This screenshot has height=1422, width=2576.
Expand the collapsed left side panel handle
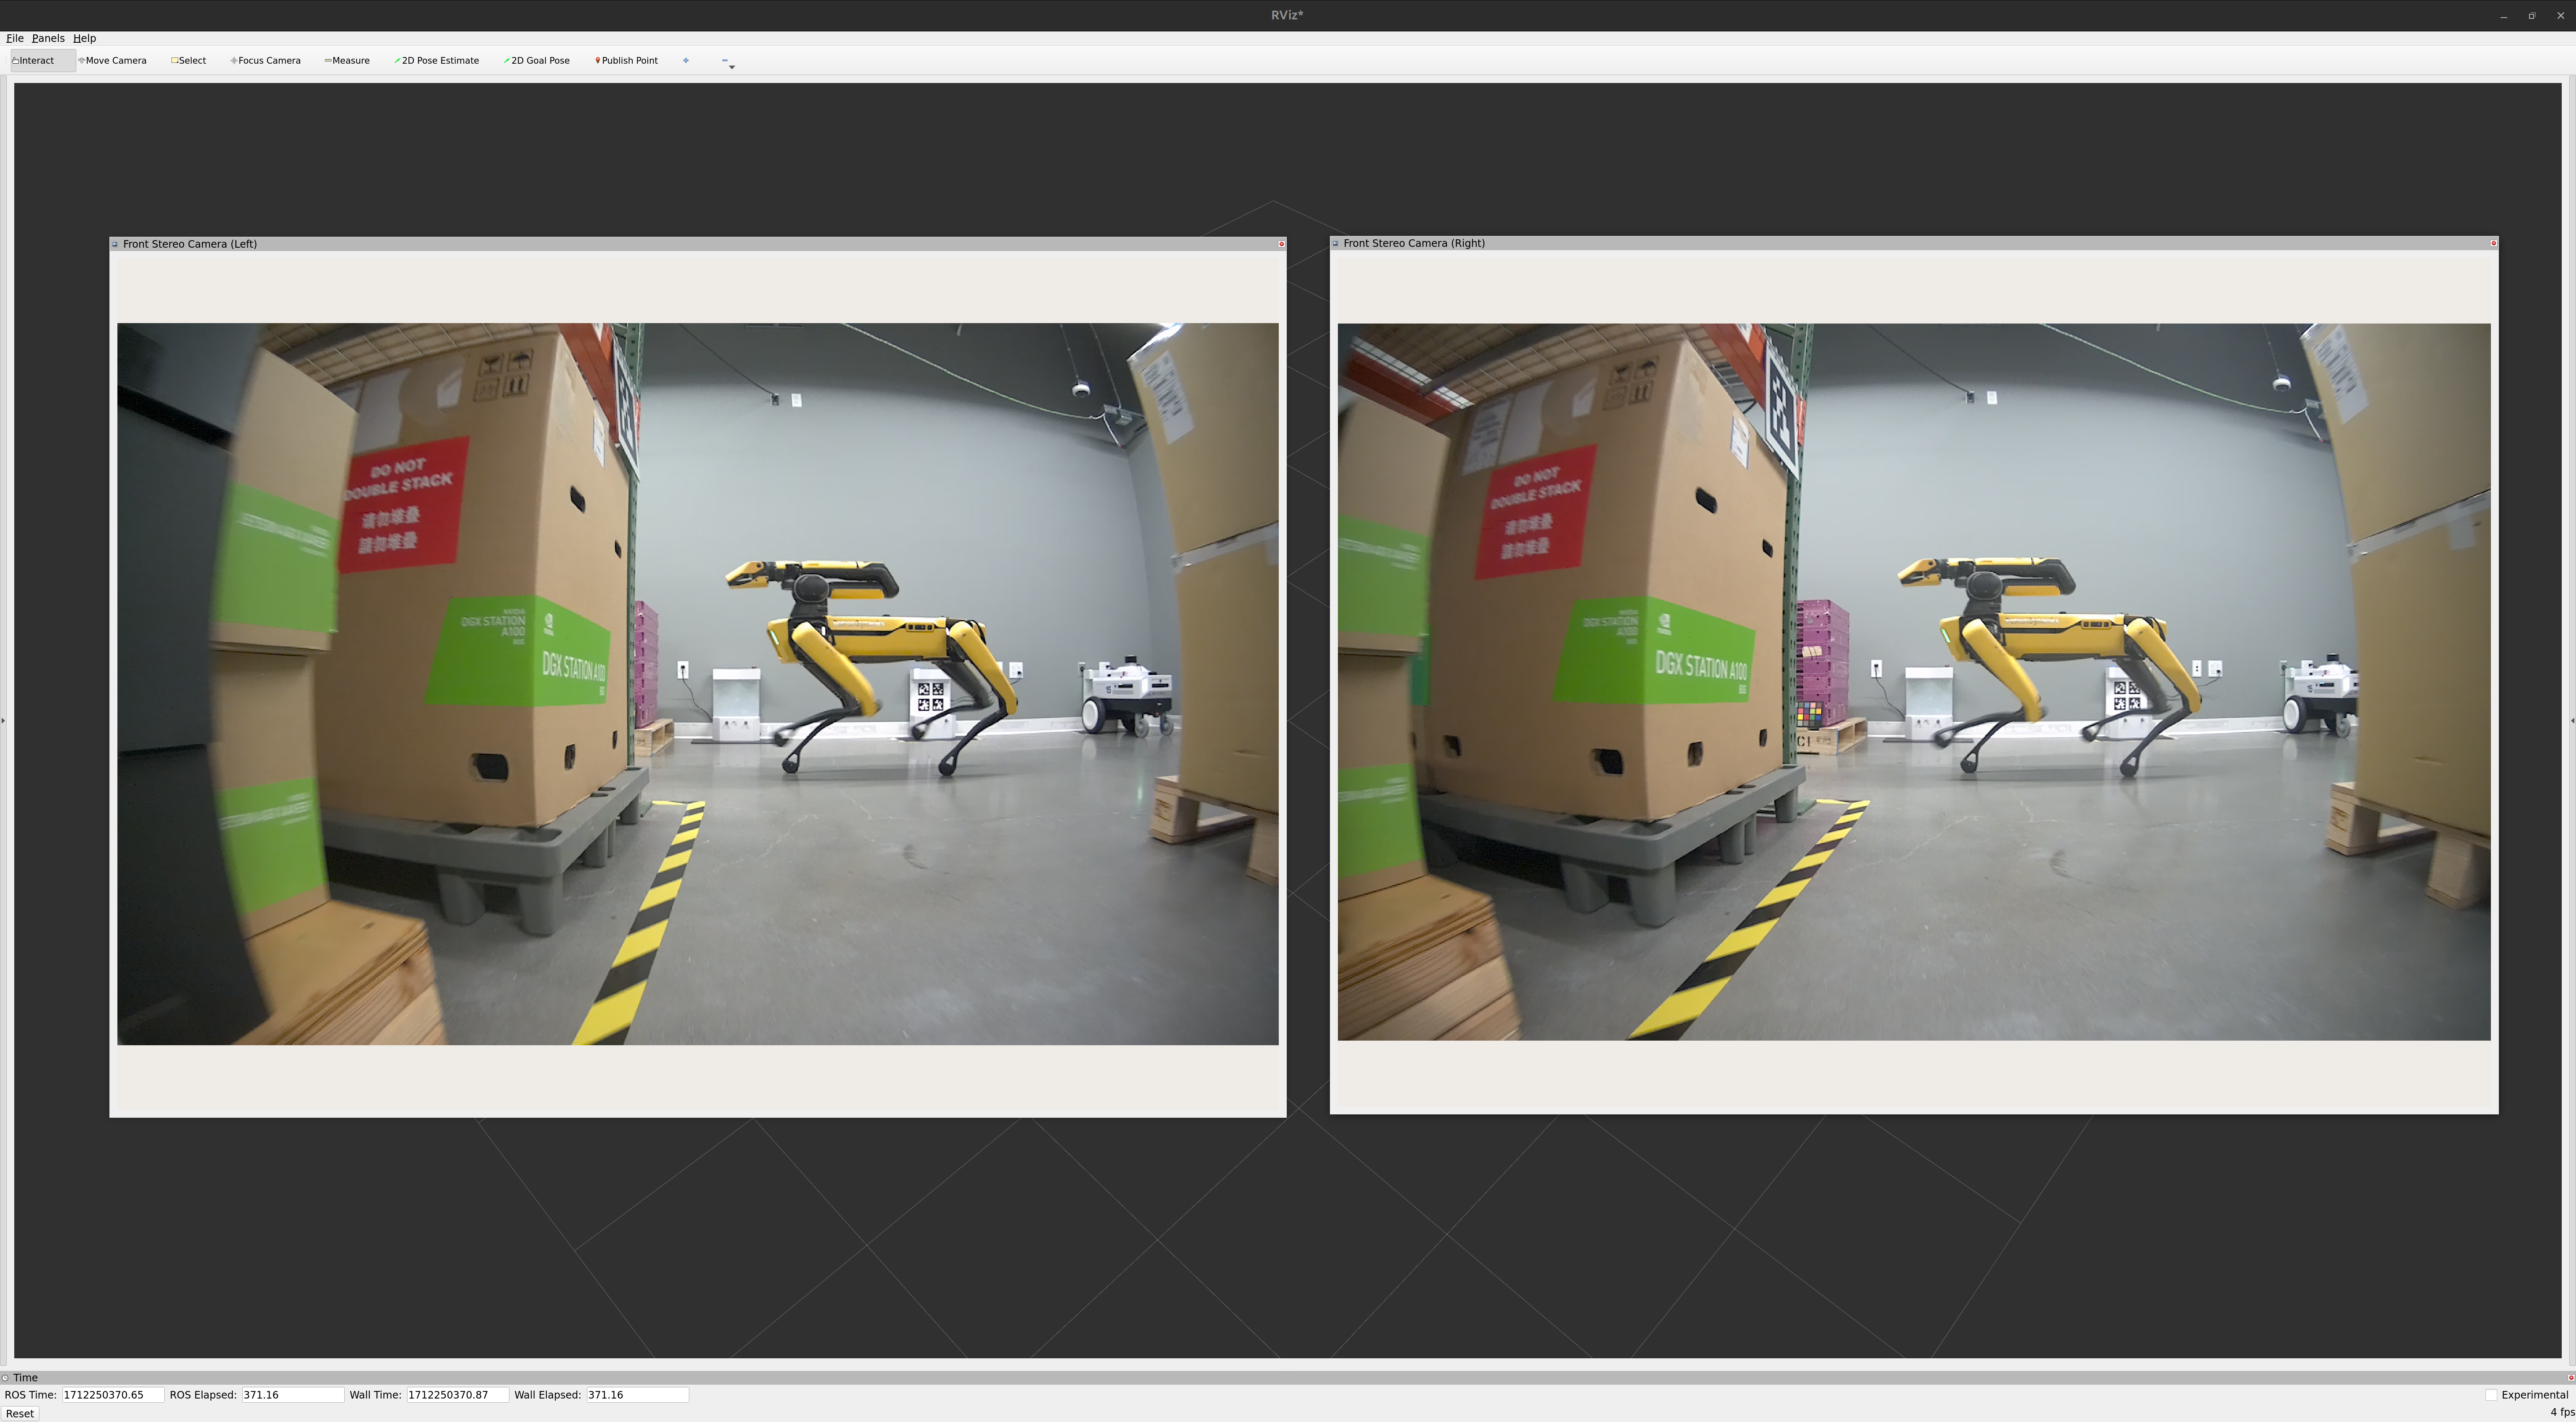(x=3, y=720)
